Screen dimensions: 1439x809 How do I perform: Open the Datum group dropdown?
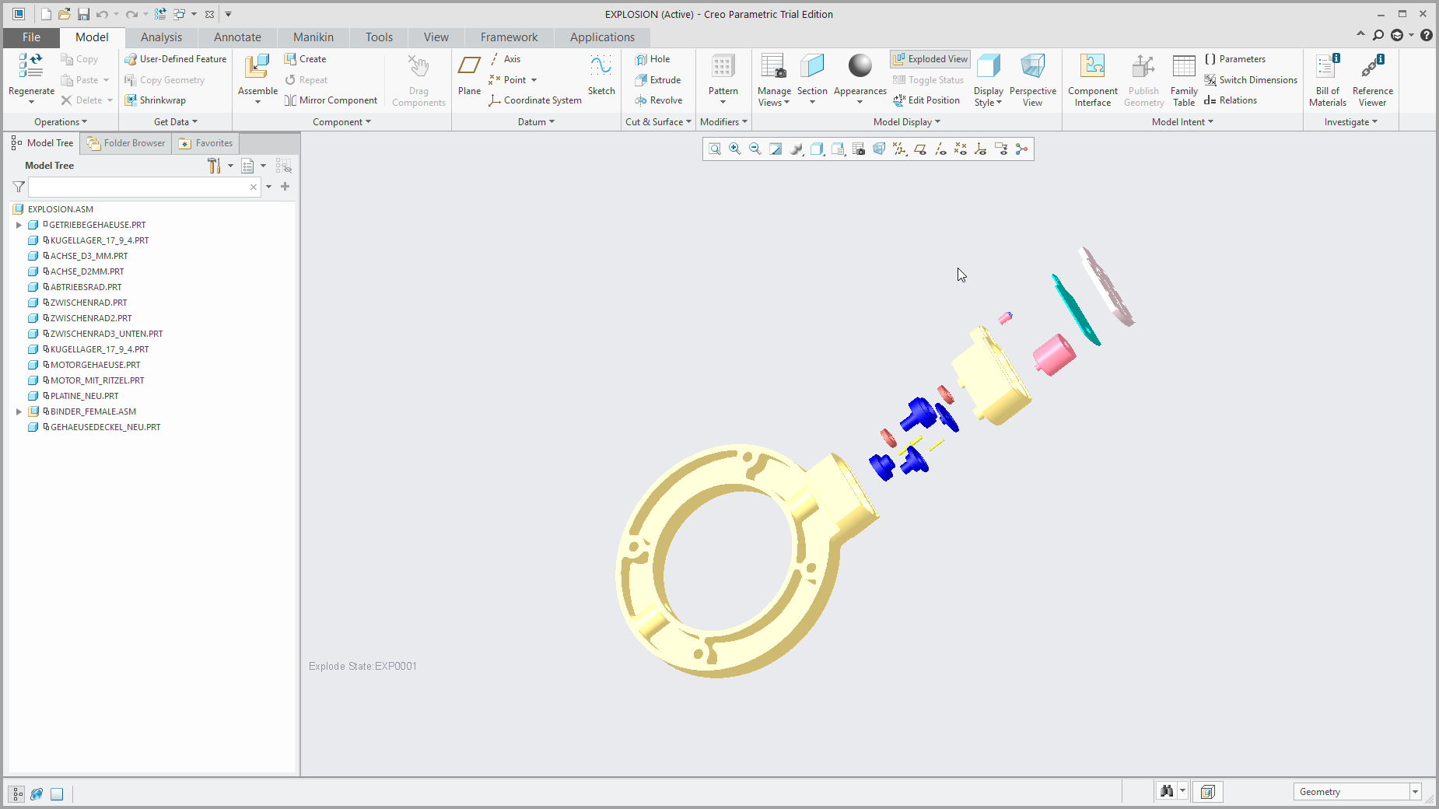pos(536,122)
